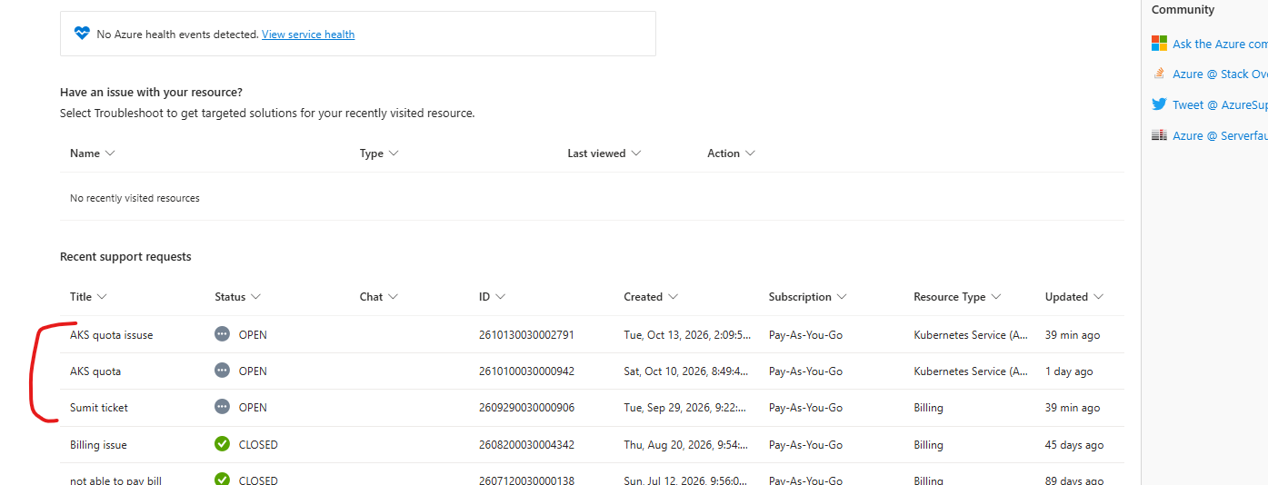Click the closed checkmark for not able to pay bill
Viewport: 1268px width, 485px height.
click(222, 479)
